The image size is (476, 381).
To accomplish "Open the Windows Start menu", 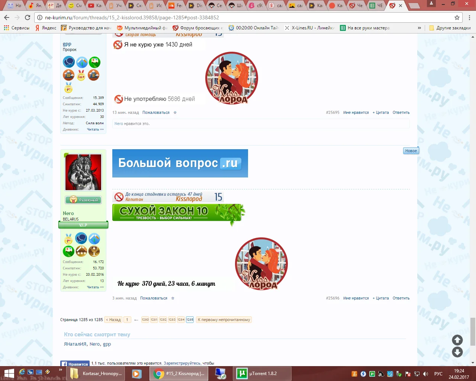I will [x=9, y=374].
